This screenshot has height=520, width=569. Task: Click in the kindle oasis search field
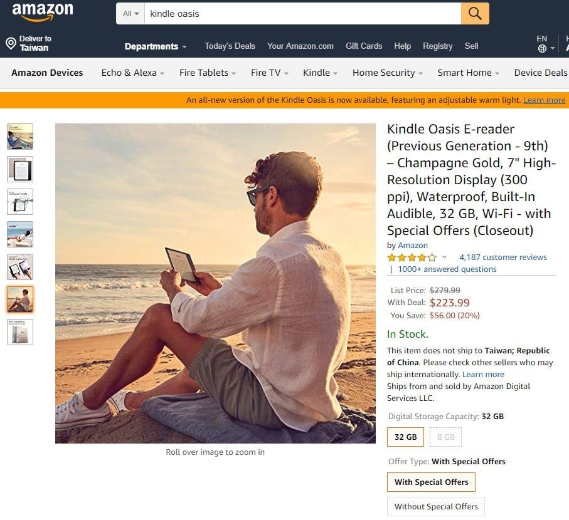[302, 14]
